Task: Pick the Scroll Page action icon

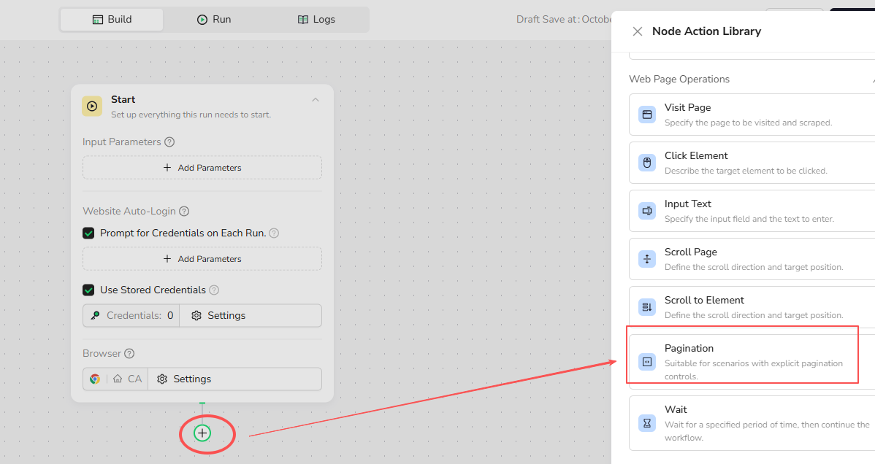Action: coord(646,259)
